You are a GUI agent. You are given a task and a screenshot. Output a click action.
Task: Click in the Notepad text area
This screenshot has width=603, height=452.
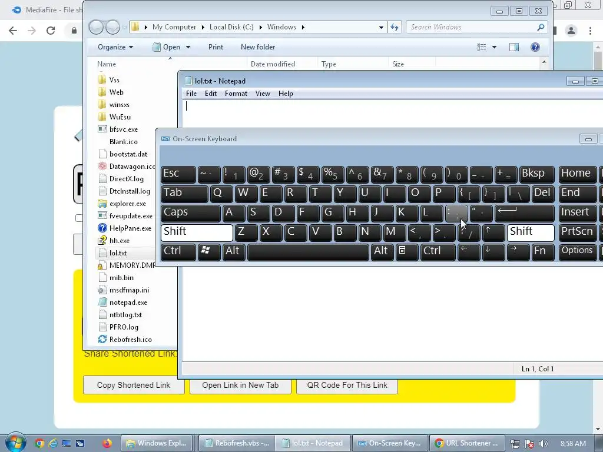[392, 231]
